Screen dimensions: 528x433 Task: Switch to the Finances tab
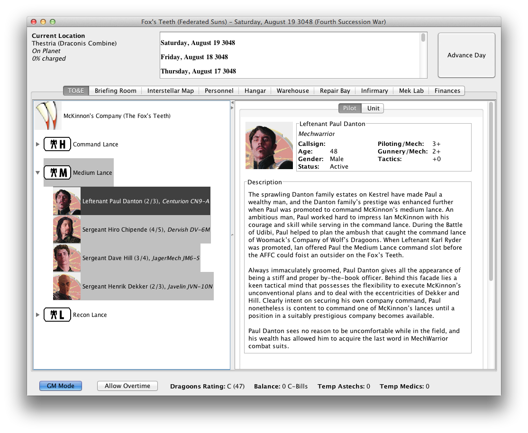tap(447, 90)
